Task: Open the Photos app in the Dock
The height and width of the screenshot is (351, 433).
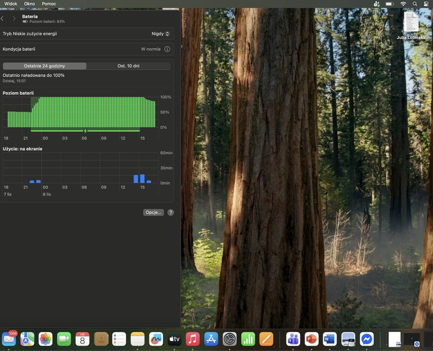Action: tap(46, 339)
